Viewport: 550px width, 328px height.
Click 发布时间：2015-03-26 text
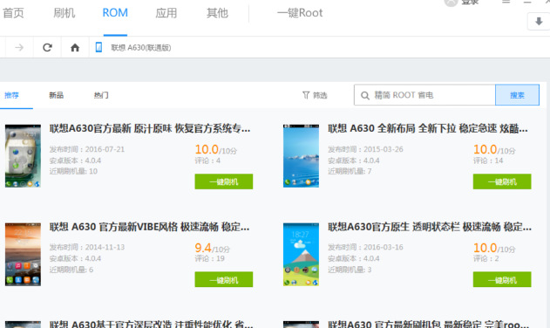tap(365, 149)
